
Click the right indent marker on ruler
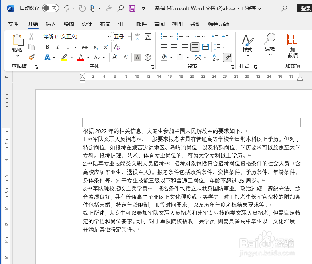(300, 79)
